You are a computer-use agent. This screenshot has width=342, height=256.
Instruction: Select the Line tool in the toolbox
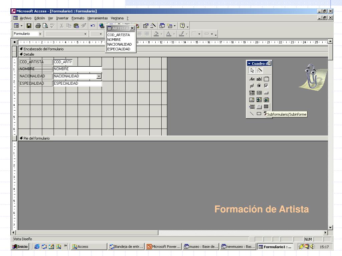[x=252, y=114]
